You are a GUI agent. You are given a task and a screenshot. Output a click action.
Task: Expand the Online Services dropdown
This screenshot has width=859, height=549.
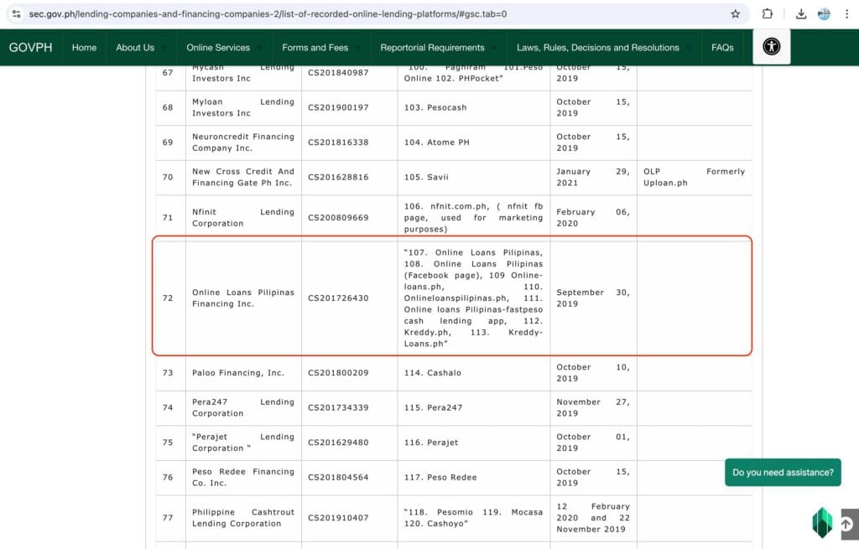(x=216, y=48)
